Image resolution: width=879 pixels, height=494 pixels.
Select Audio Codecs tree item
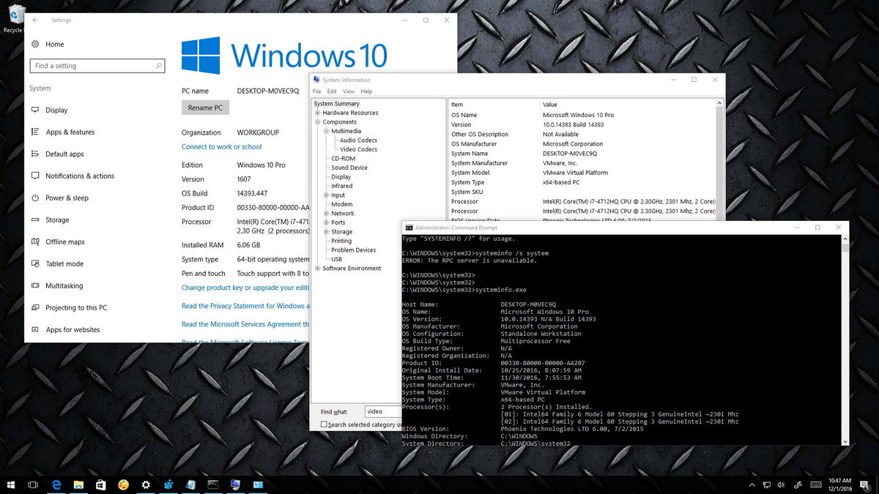(x=358, y=141)
